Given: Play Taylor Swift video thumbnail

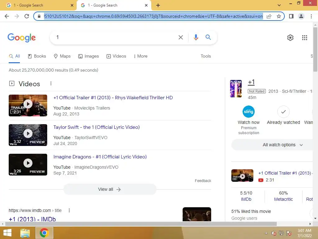Looking at the screenshot, I should 28,135.
